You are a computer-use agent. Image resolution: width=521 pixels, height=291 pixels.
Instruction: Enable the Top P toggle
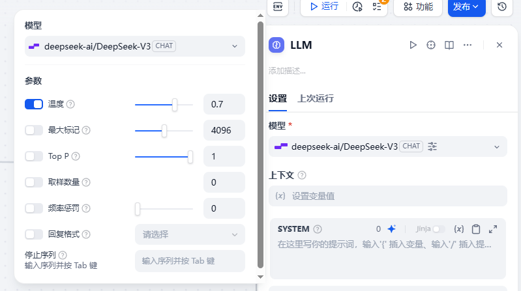click(x=34, y=156)
